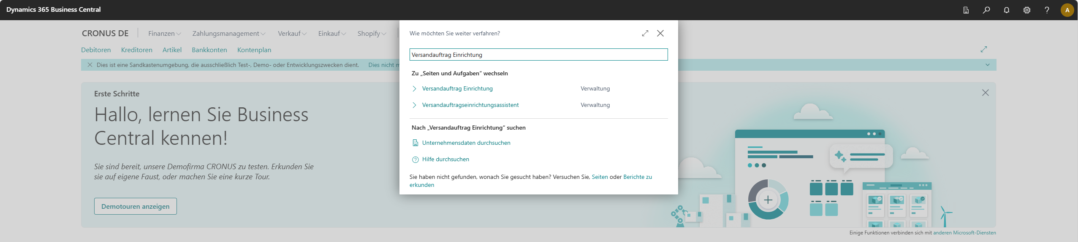Open Debitoren list
This screenshot has height=242, width=1078.
96,50
